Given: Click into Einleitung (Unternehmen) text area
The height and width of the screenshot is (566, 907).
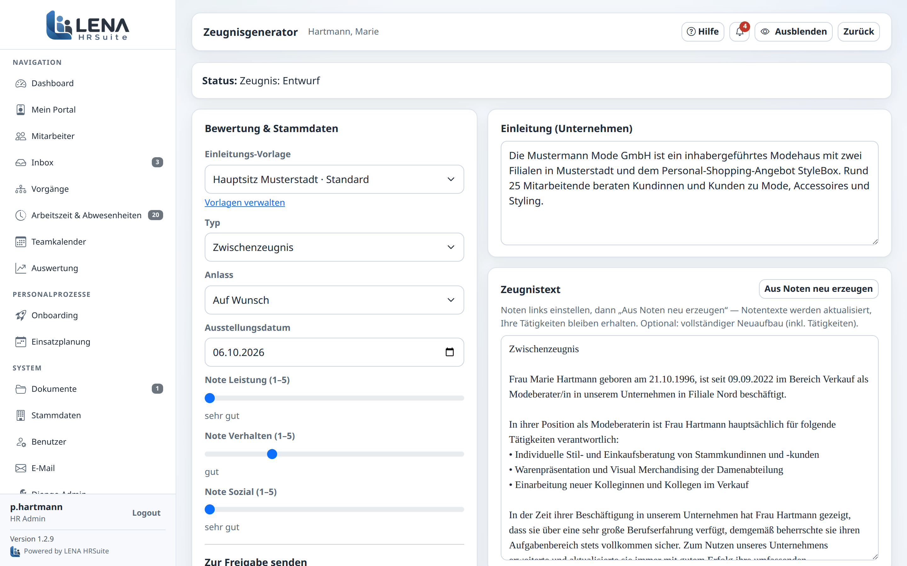Looking at the screenshot, I should pos(690,193).
